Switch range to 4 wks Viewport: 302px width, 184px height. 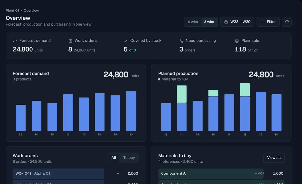[193, 22]
